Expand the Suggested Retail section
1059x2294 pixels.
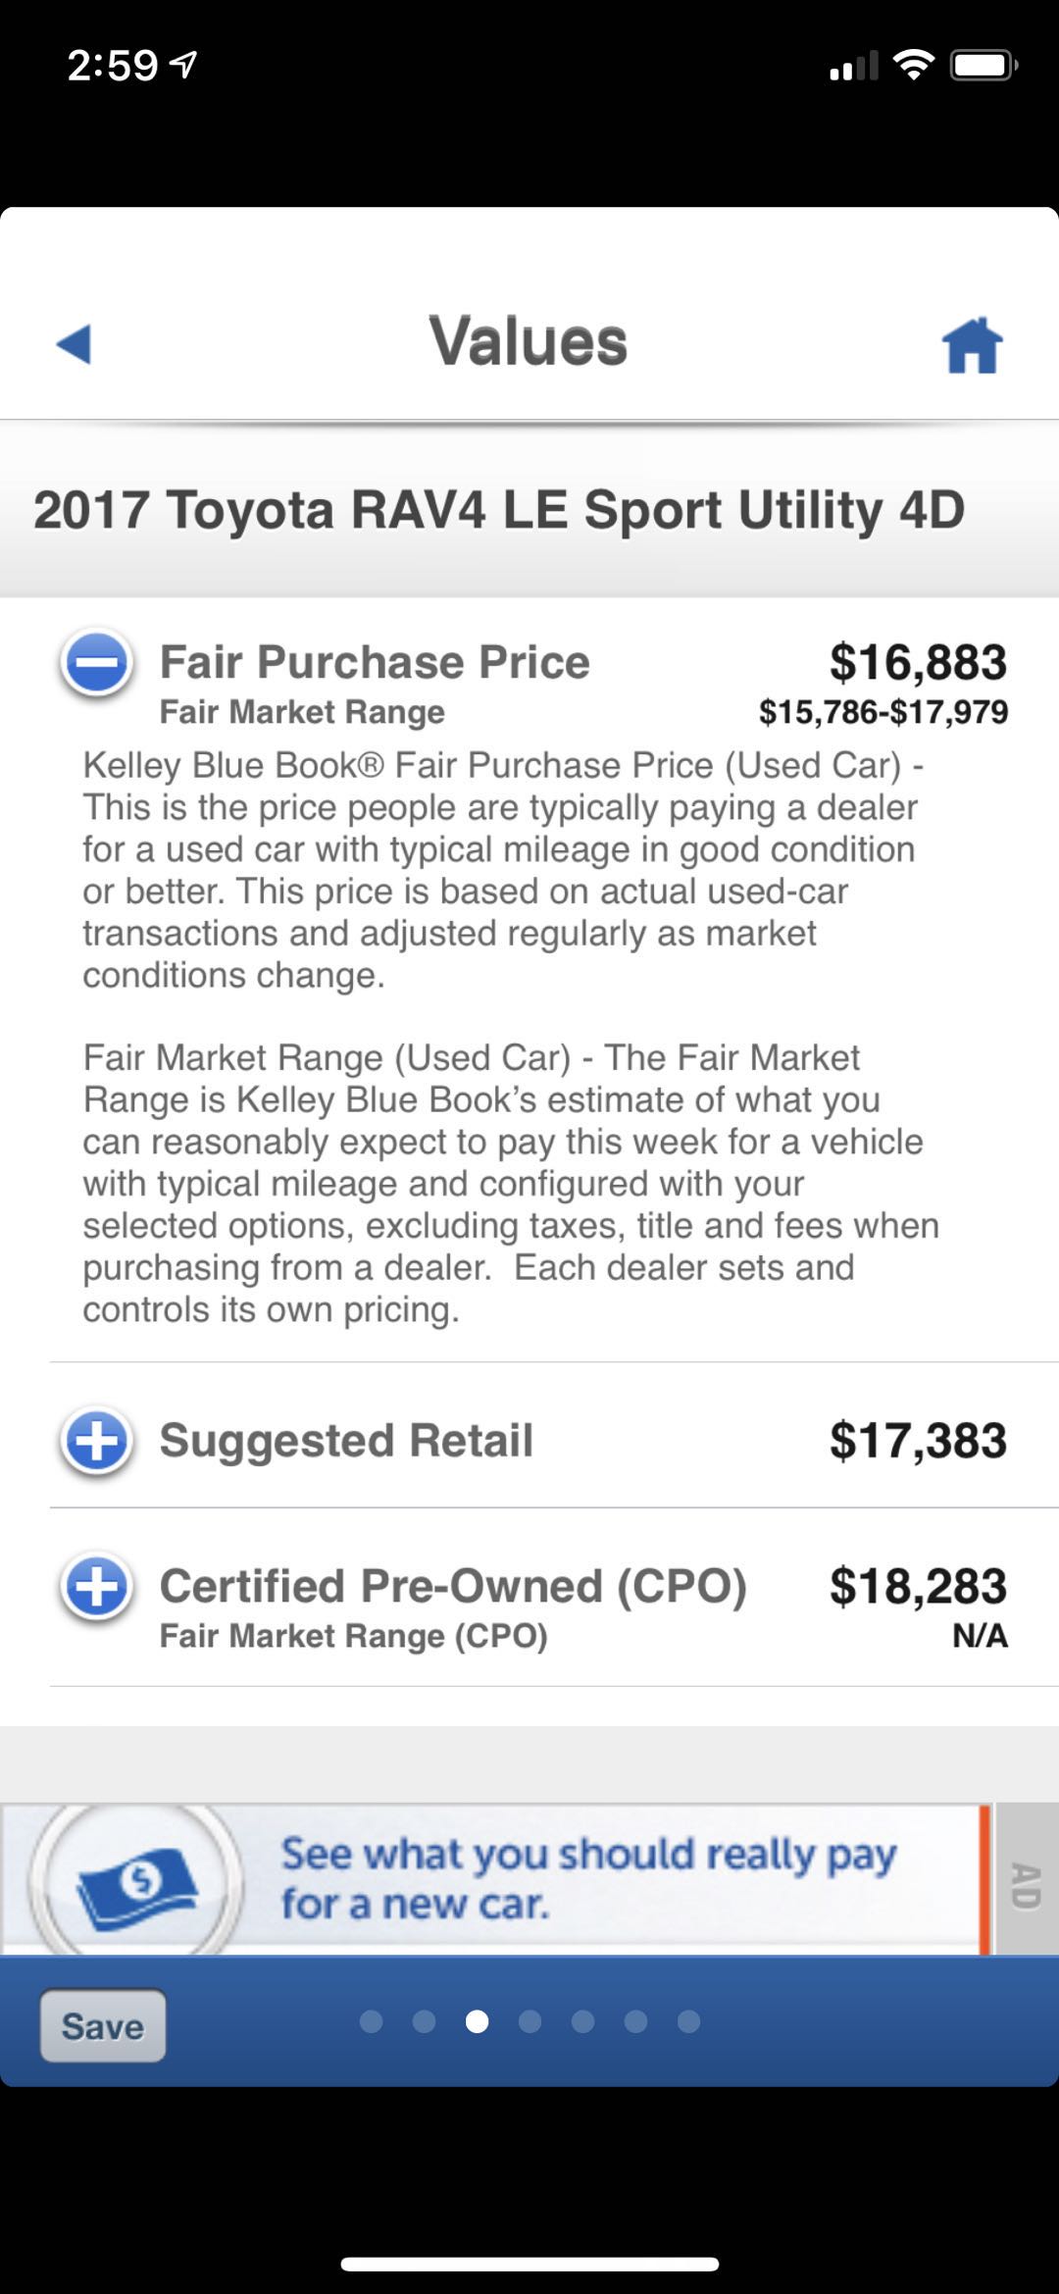pyautogui.click(x=96, y=1441)
